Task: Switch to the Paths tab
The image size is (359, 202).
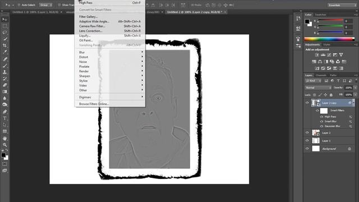Action: pyautogui.click(x=333, y=75)
